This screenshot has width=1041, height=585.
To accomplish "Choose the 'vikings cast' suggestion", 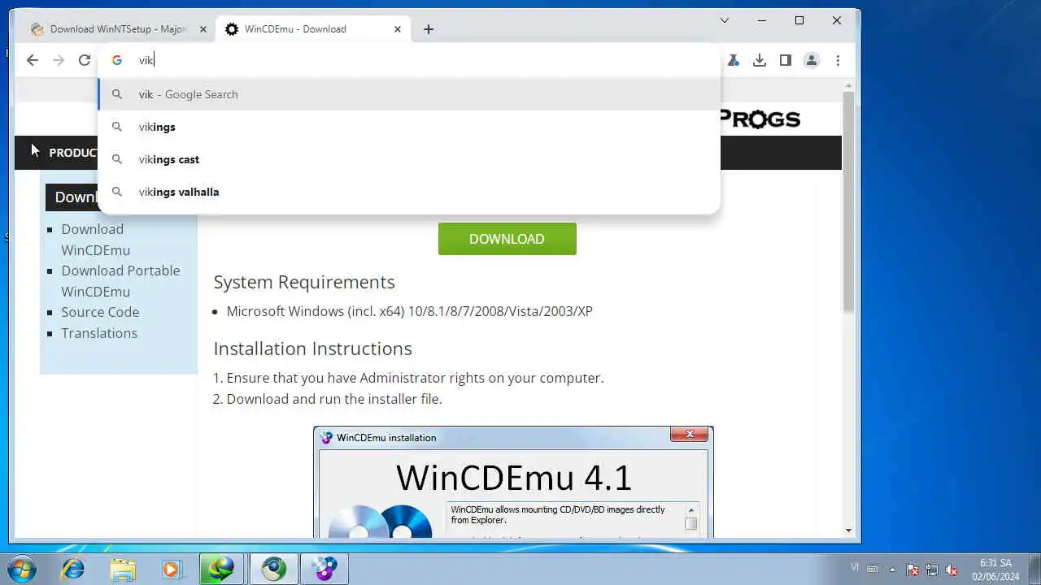I will pyautogui.click(x=409, y=159).
